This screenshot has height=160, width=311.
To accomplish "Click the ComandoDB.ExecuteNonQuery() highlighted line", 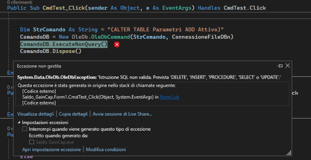I will [64, 44].
